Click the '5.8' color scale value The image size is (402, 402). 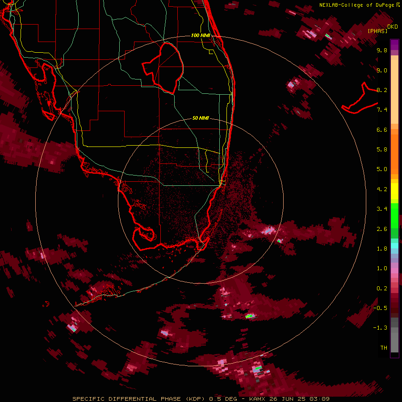point(382,150)
